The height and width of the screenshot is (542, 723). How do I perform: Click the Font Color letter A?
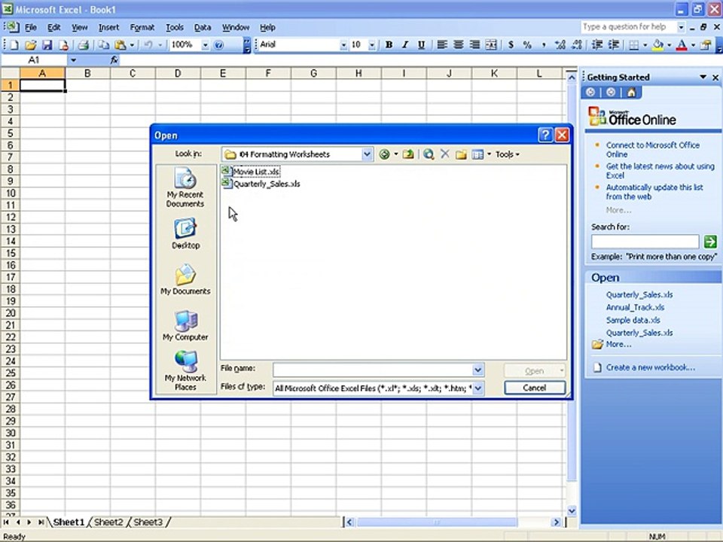[682, 44]
